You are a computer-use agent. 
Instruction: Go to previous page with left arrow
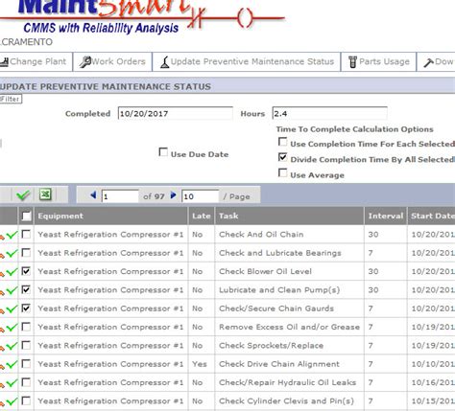click(x=93, y=195)
